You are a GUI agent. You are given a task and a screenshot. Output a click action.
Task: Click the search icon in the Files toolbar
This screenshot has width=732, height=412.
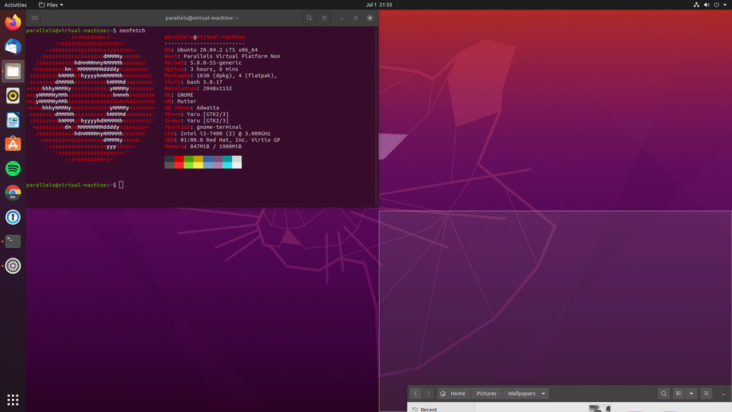tap(663, 393)
